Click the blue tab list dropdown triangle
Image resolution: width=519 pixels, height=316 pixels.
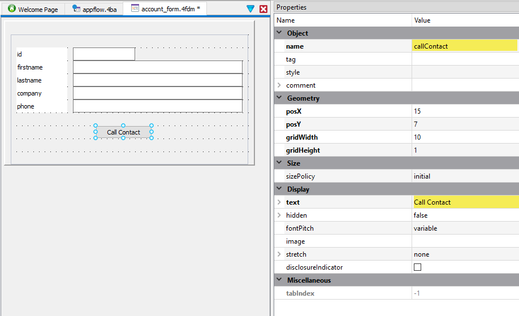250,9
